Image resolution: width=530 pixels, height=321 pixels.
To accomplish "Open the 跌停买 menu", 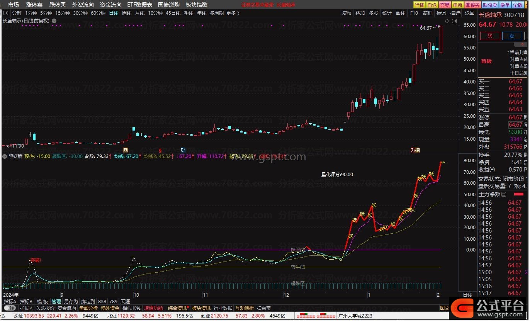I will pyautogui.click(x=58, y=5).
